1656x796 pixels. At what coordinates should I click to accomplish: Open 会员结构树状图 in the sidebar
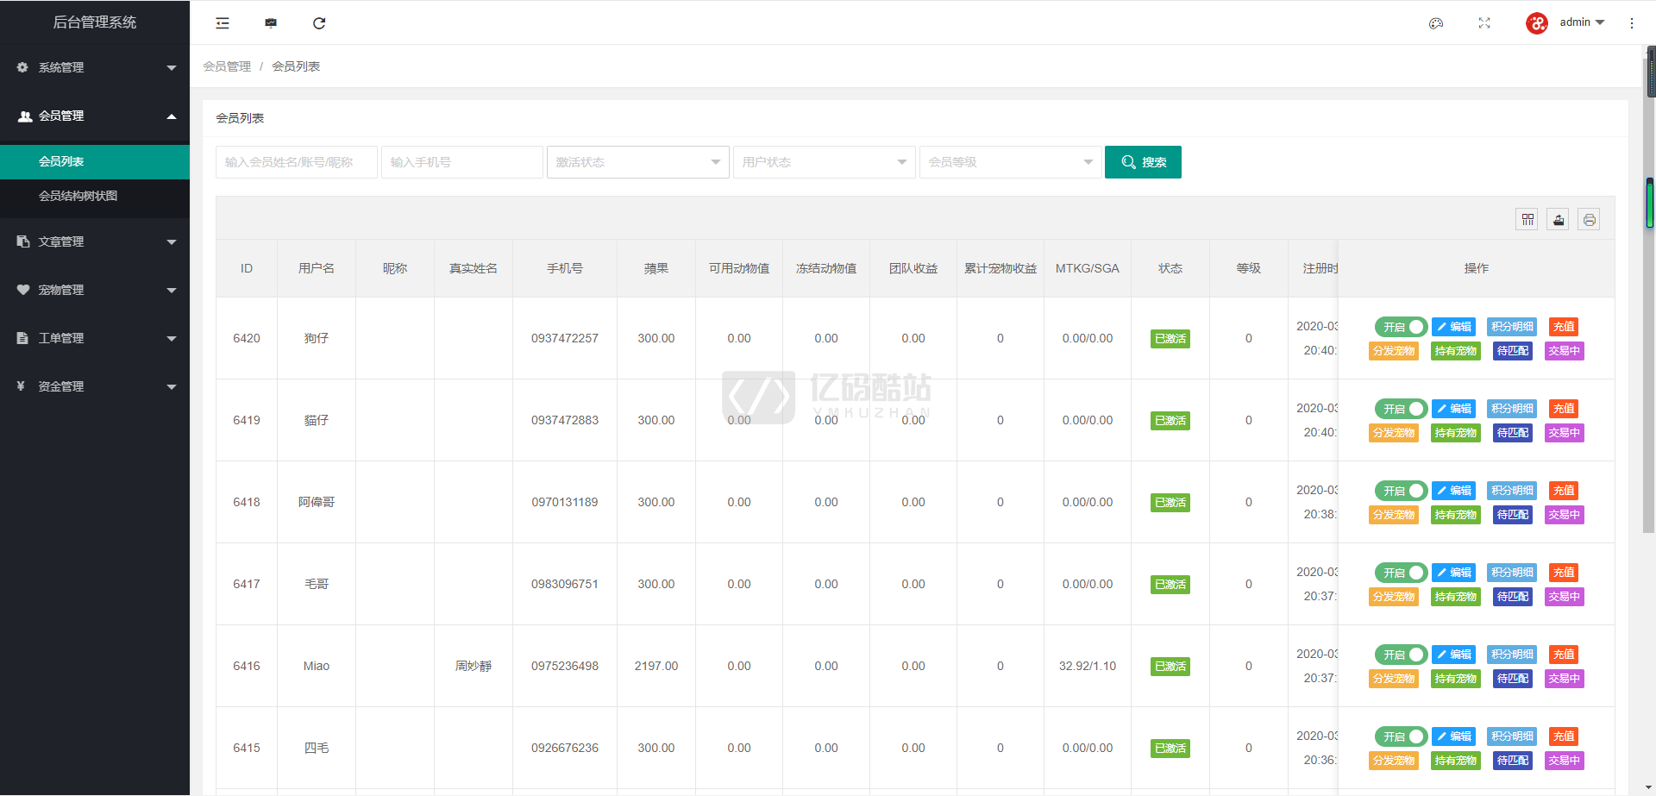(x=95, y=197)
